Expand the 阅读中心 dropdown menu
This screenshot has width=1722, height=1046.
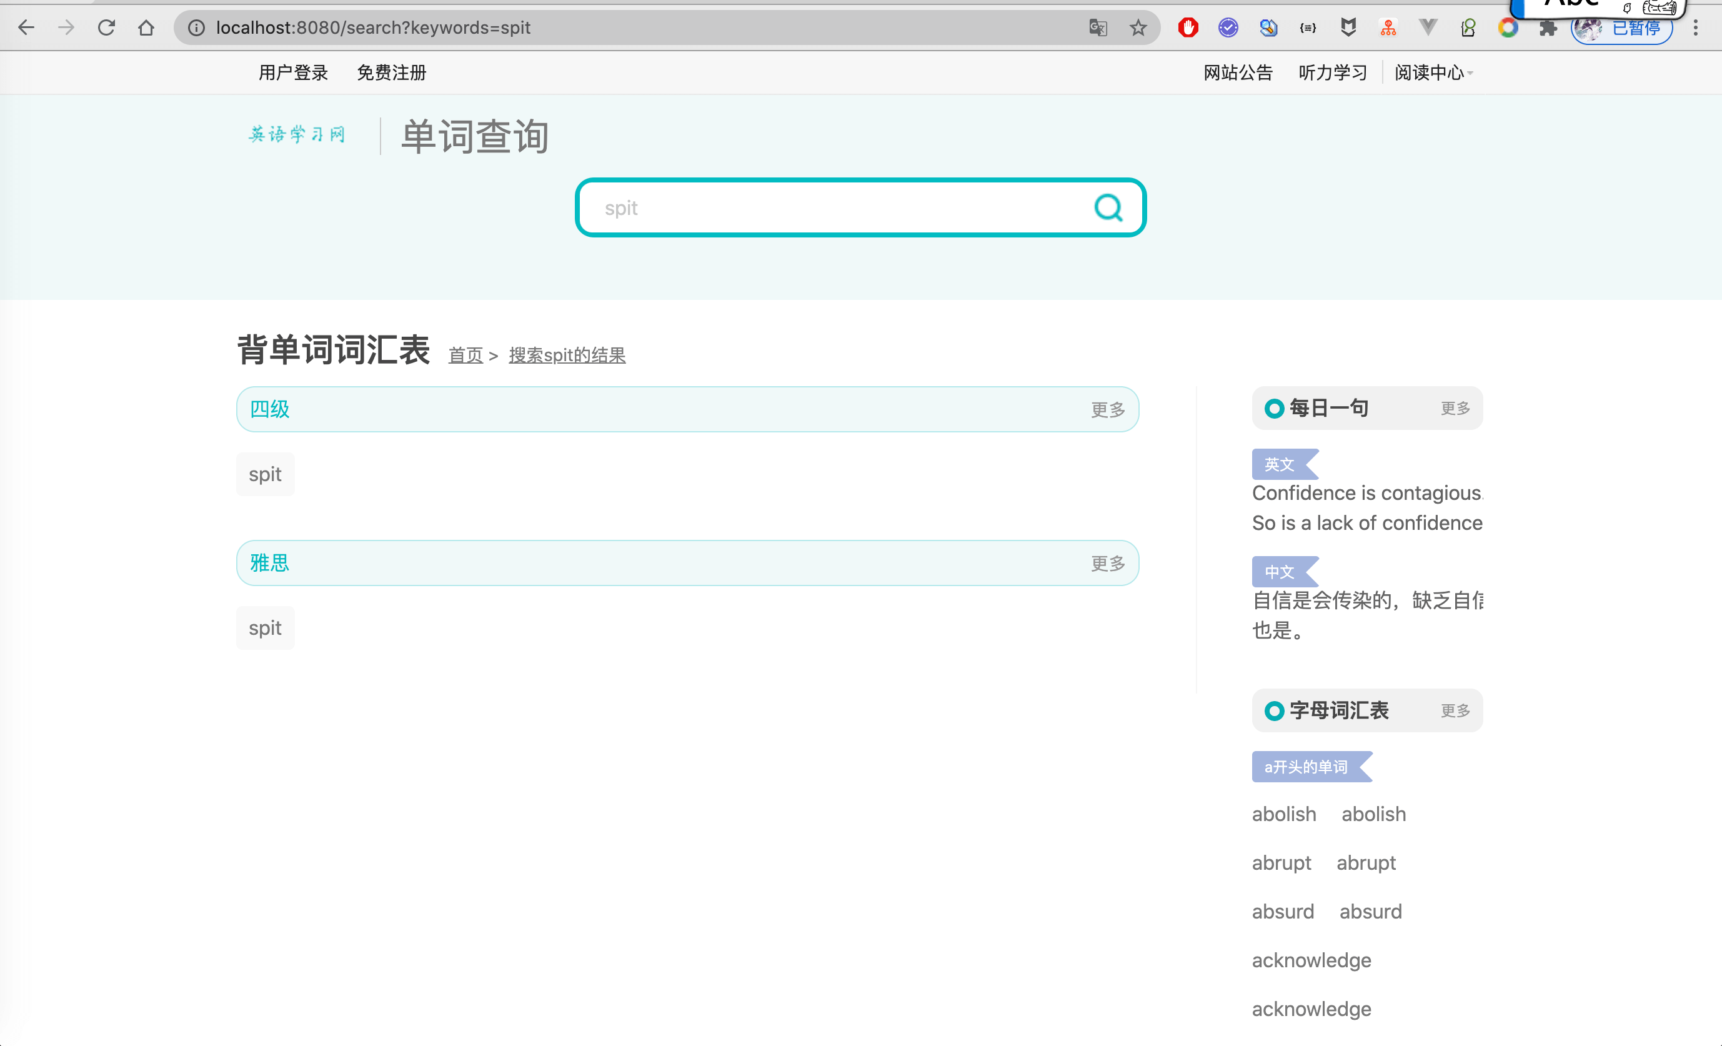(1433, 72)
